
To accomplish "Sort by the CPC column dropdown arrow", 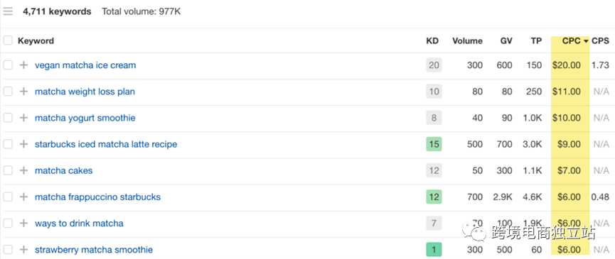I will pyautogui.click(x=586, y=41).
